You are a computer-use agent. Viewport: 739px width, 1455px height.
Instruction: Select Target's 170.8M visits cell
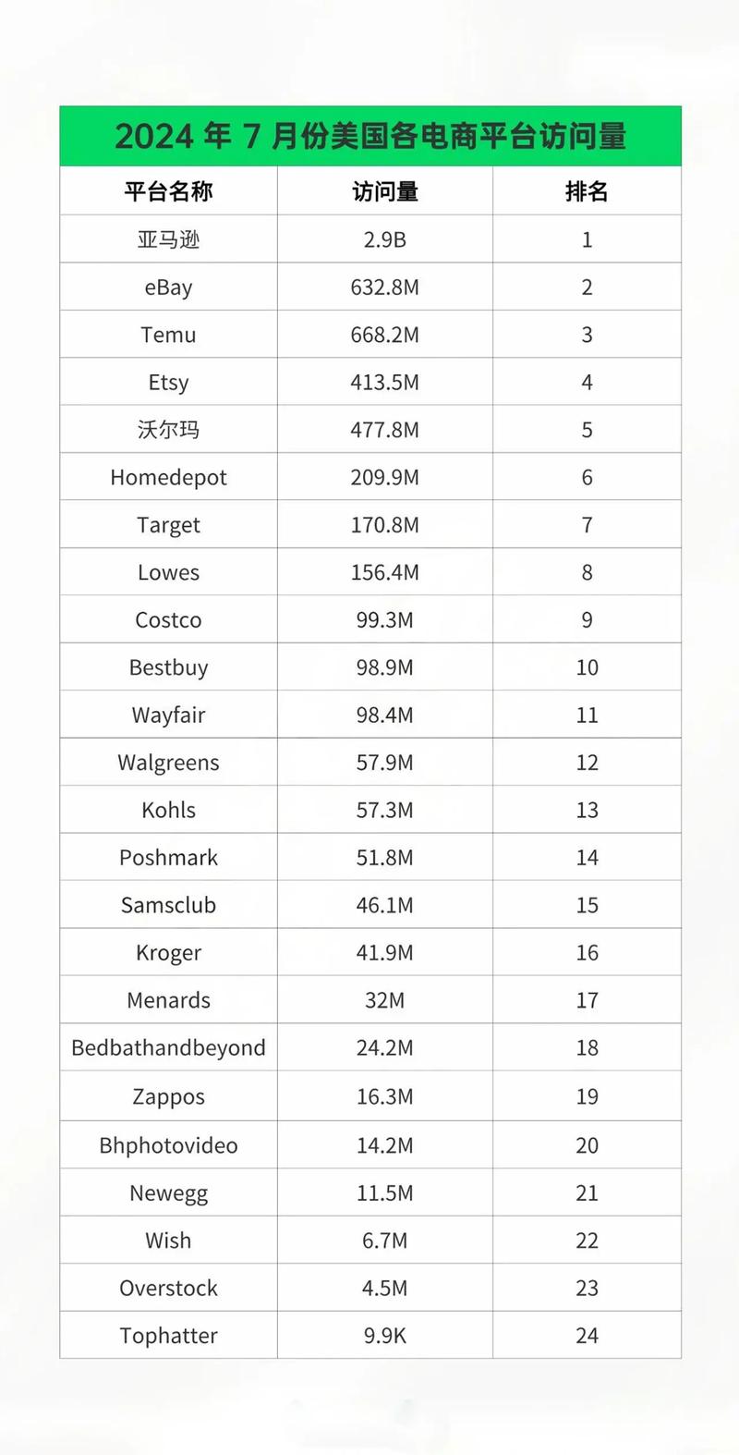[384, 525]
